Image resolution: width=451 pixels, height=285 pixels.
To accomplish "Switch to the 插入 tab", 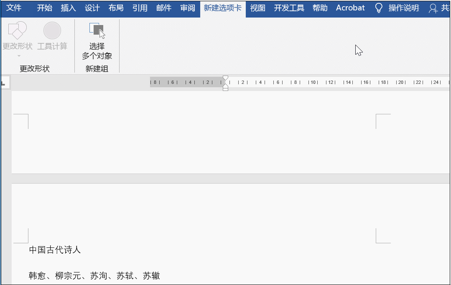I will [x=68, y=8].
